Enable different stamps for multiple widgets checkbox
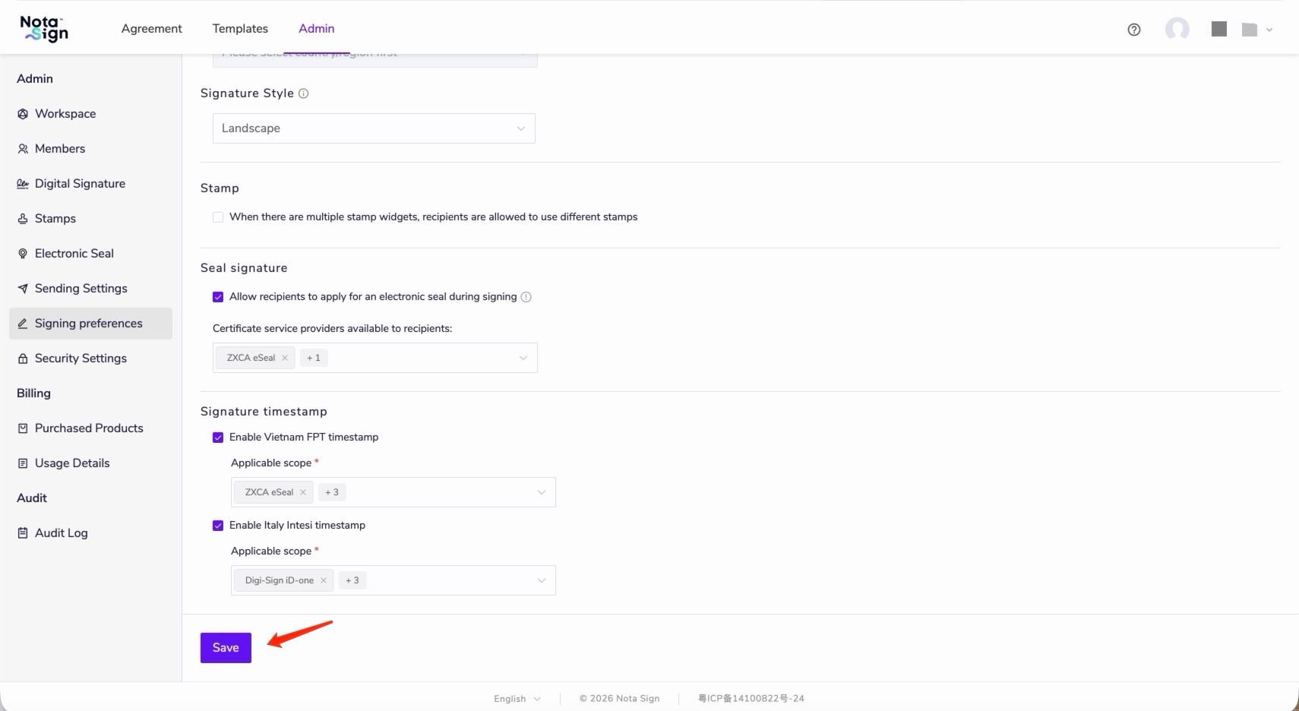The width and height of the screenshot is (1299, 711). pos(218,217)
